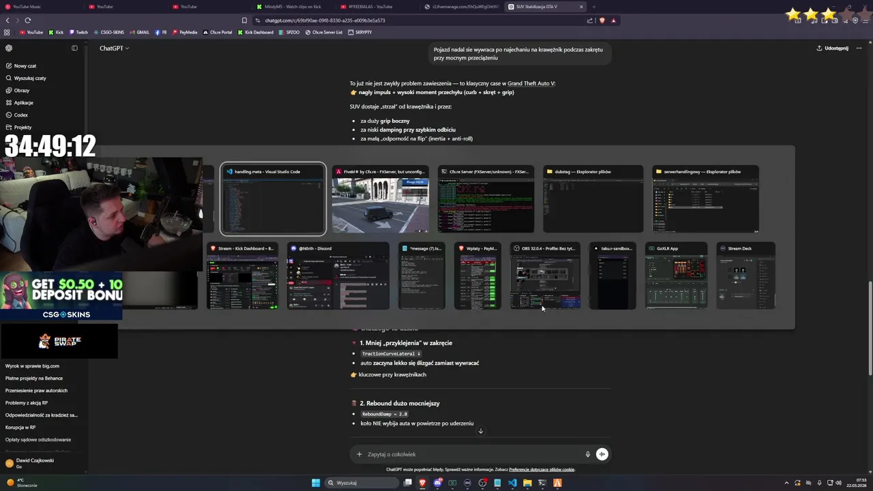Open the Kick Dashboard bookmark
Viewport: 873px width, 491px height.
tap(256, 32)
